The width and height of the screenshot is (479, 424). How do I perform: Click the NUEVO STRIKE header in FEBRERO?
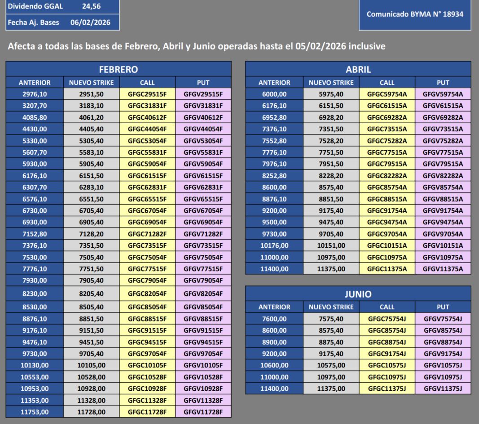pyautogui.click(x=91, y=82)
